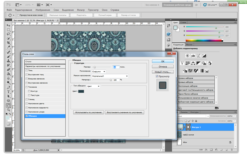Enable the Тень (Drop Shadow) checkbox

click(27, 70)
